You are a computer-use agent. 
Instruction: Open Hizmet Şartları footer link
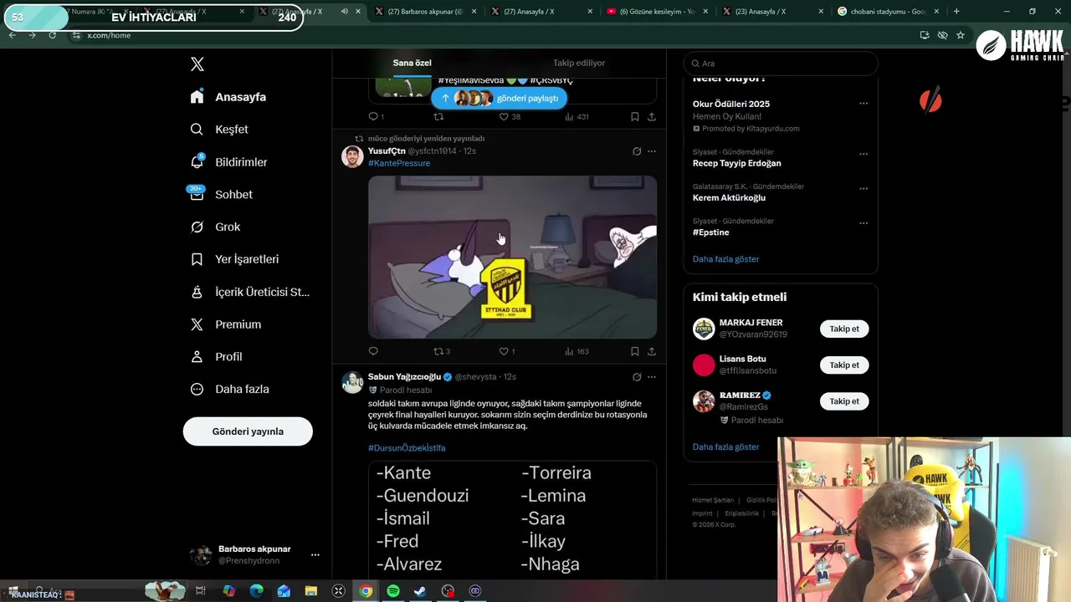[713, 500]
